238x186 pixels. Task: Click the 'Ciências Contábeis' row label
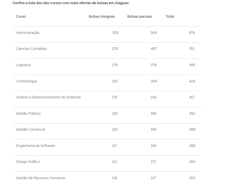click(32, 49)
